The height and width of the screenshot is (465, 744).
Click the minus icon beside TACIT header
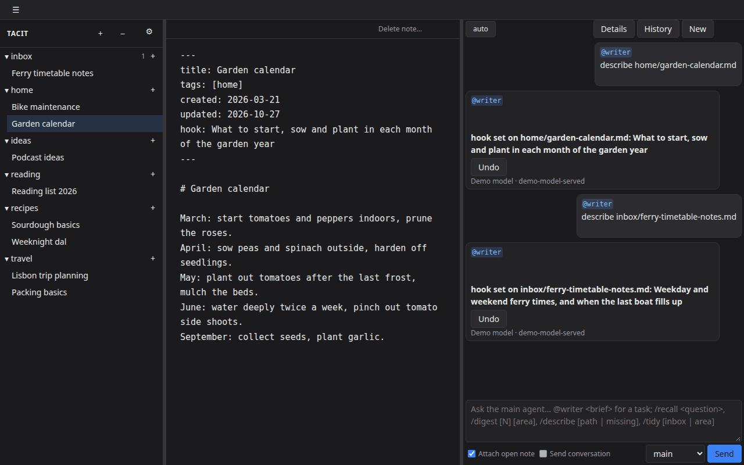[x=123, y=34]
